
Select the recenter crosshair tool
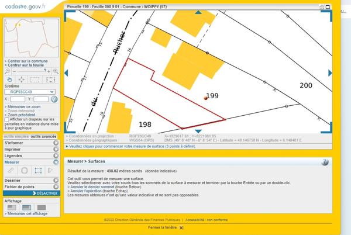pos(22,80)
